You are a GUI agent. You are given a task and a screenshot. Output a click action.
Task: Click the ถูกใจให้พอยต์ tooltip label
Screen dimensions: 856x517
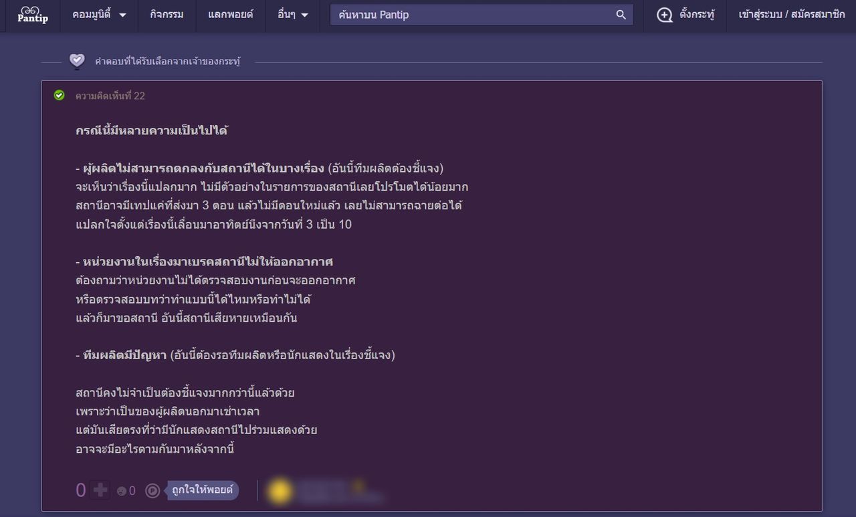[203, 490]
